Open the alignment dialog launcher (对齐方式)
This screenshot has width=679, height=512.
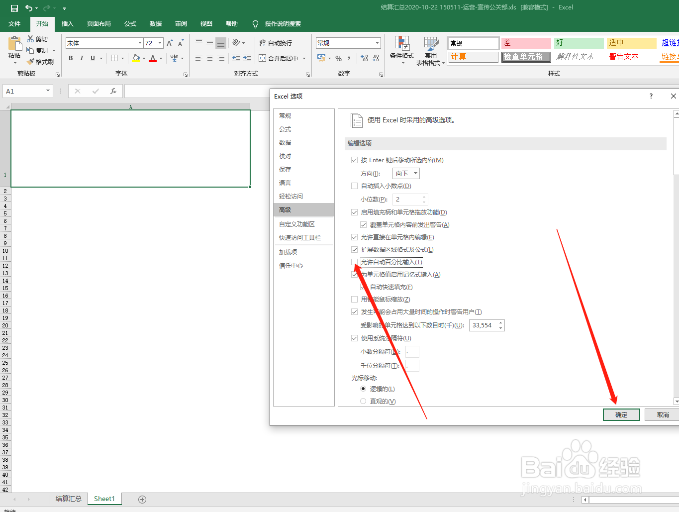pyautogui.click(x=308, y=74)
